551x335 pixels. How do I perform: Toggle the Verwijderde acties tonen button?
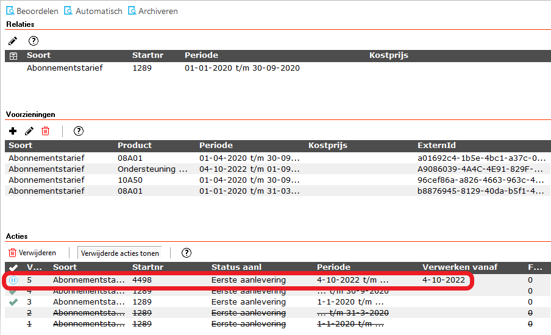pos(120,253)
